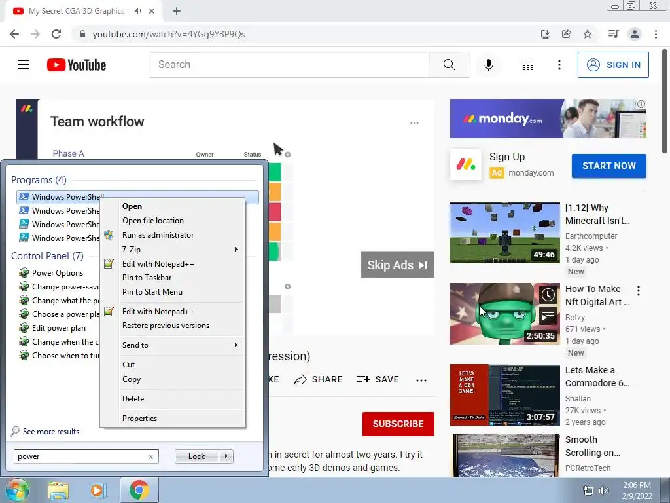Open more options for How To Make Nft video
Image resolution: width=670 pixels, height=503 pixels.
click(639, 291)
